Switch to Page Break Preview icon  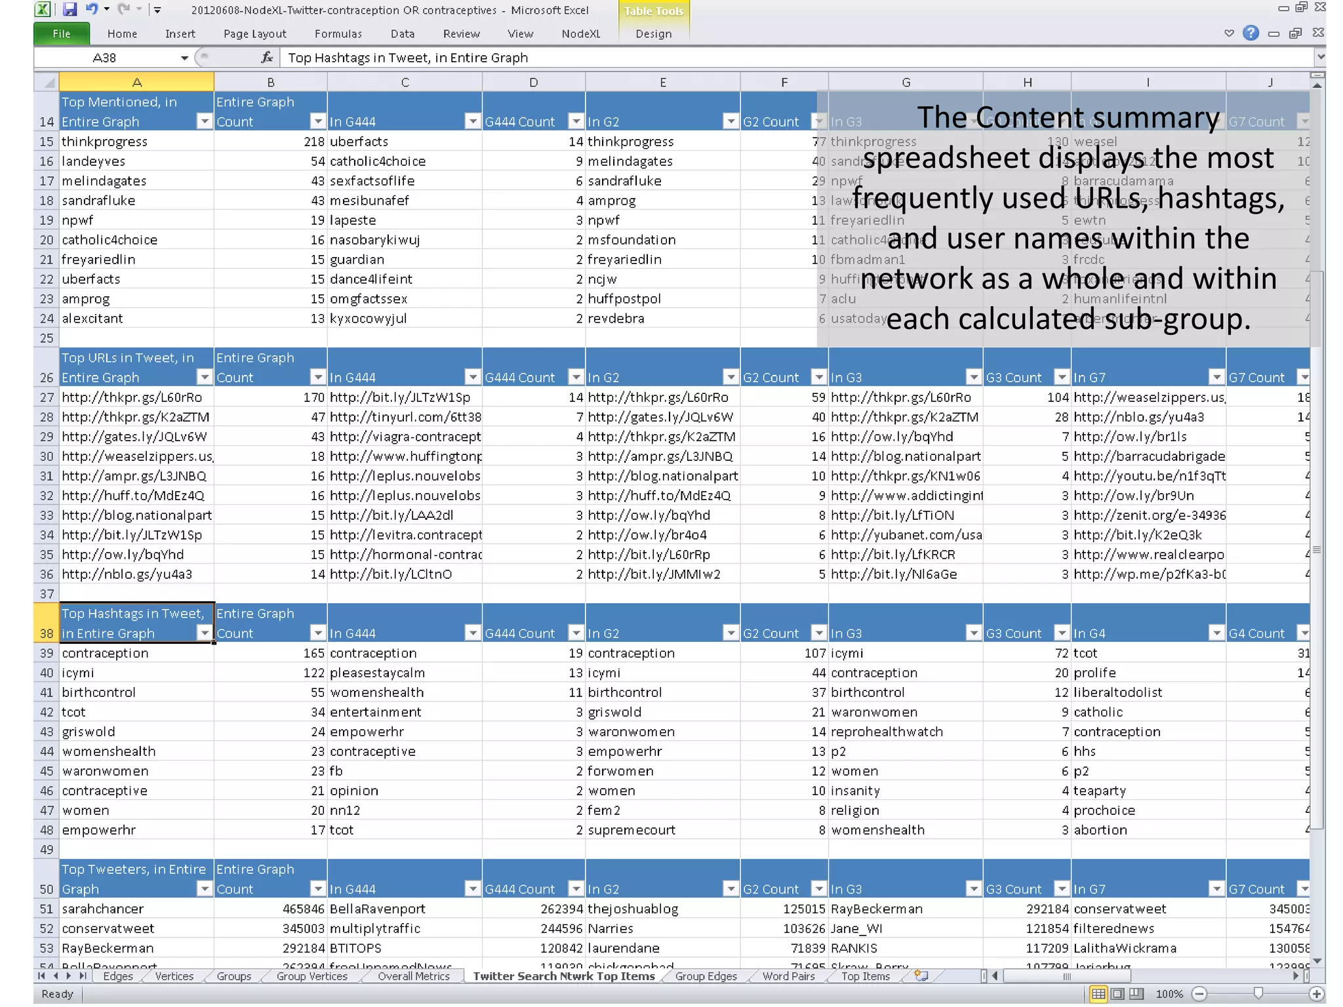click(1136, 994)
